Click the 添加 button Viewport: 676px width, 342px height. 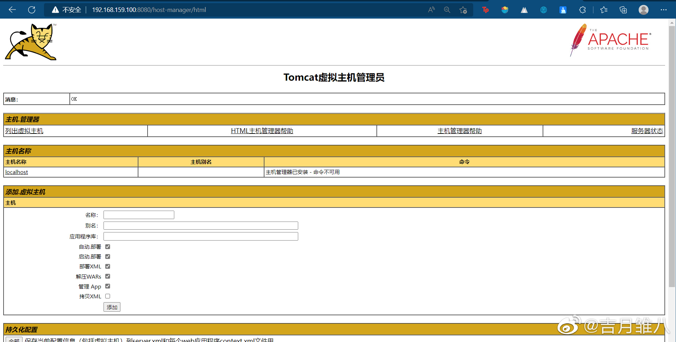click(x=112, y=307)
